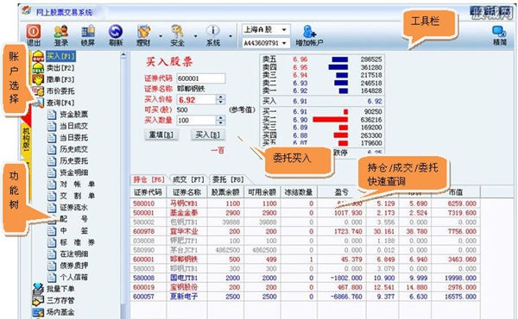Select 场内基金 in the function tree

click(60, 312)
